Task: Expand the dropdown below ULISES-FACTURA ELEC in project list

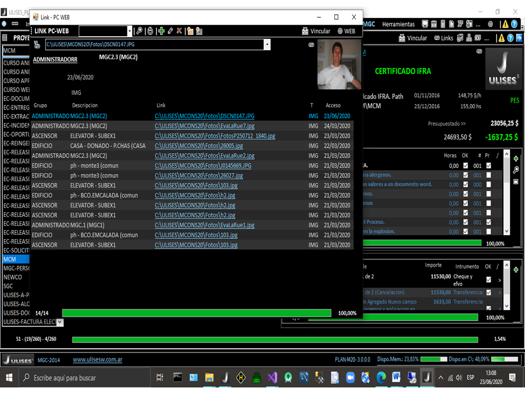Action: pos(60,322)
